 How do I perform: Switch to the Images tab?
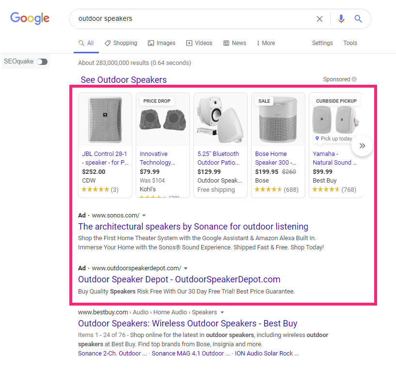(161, 43)
